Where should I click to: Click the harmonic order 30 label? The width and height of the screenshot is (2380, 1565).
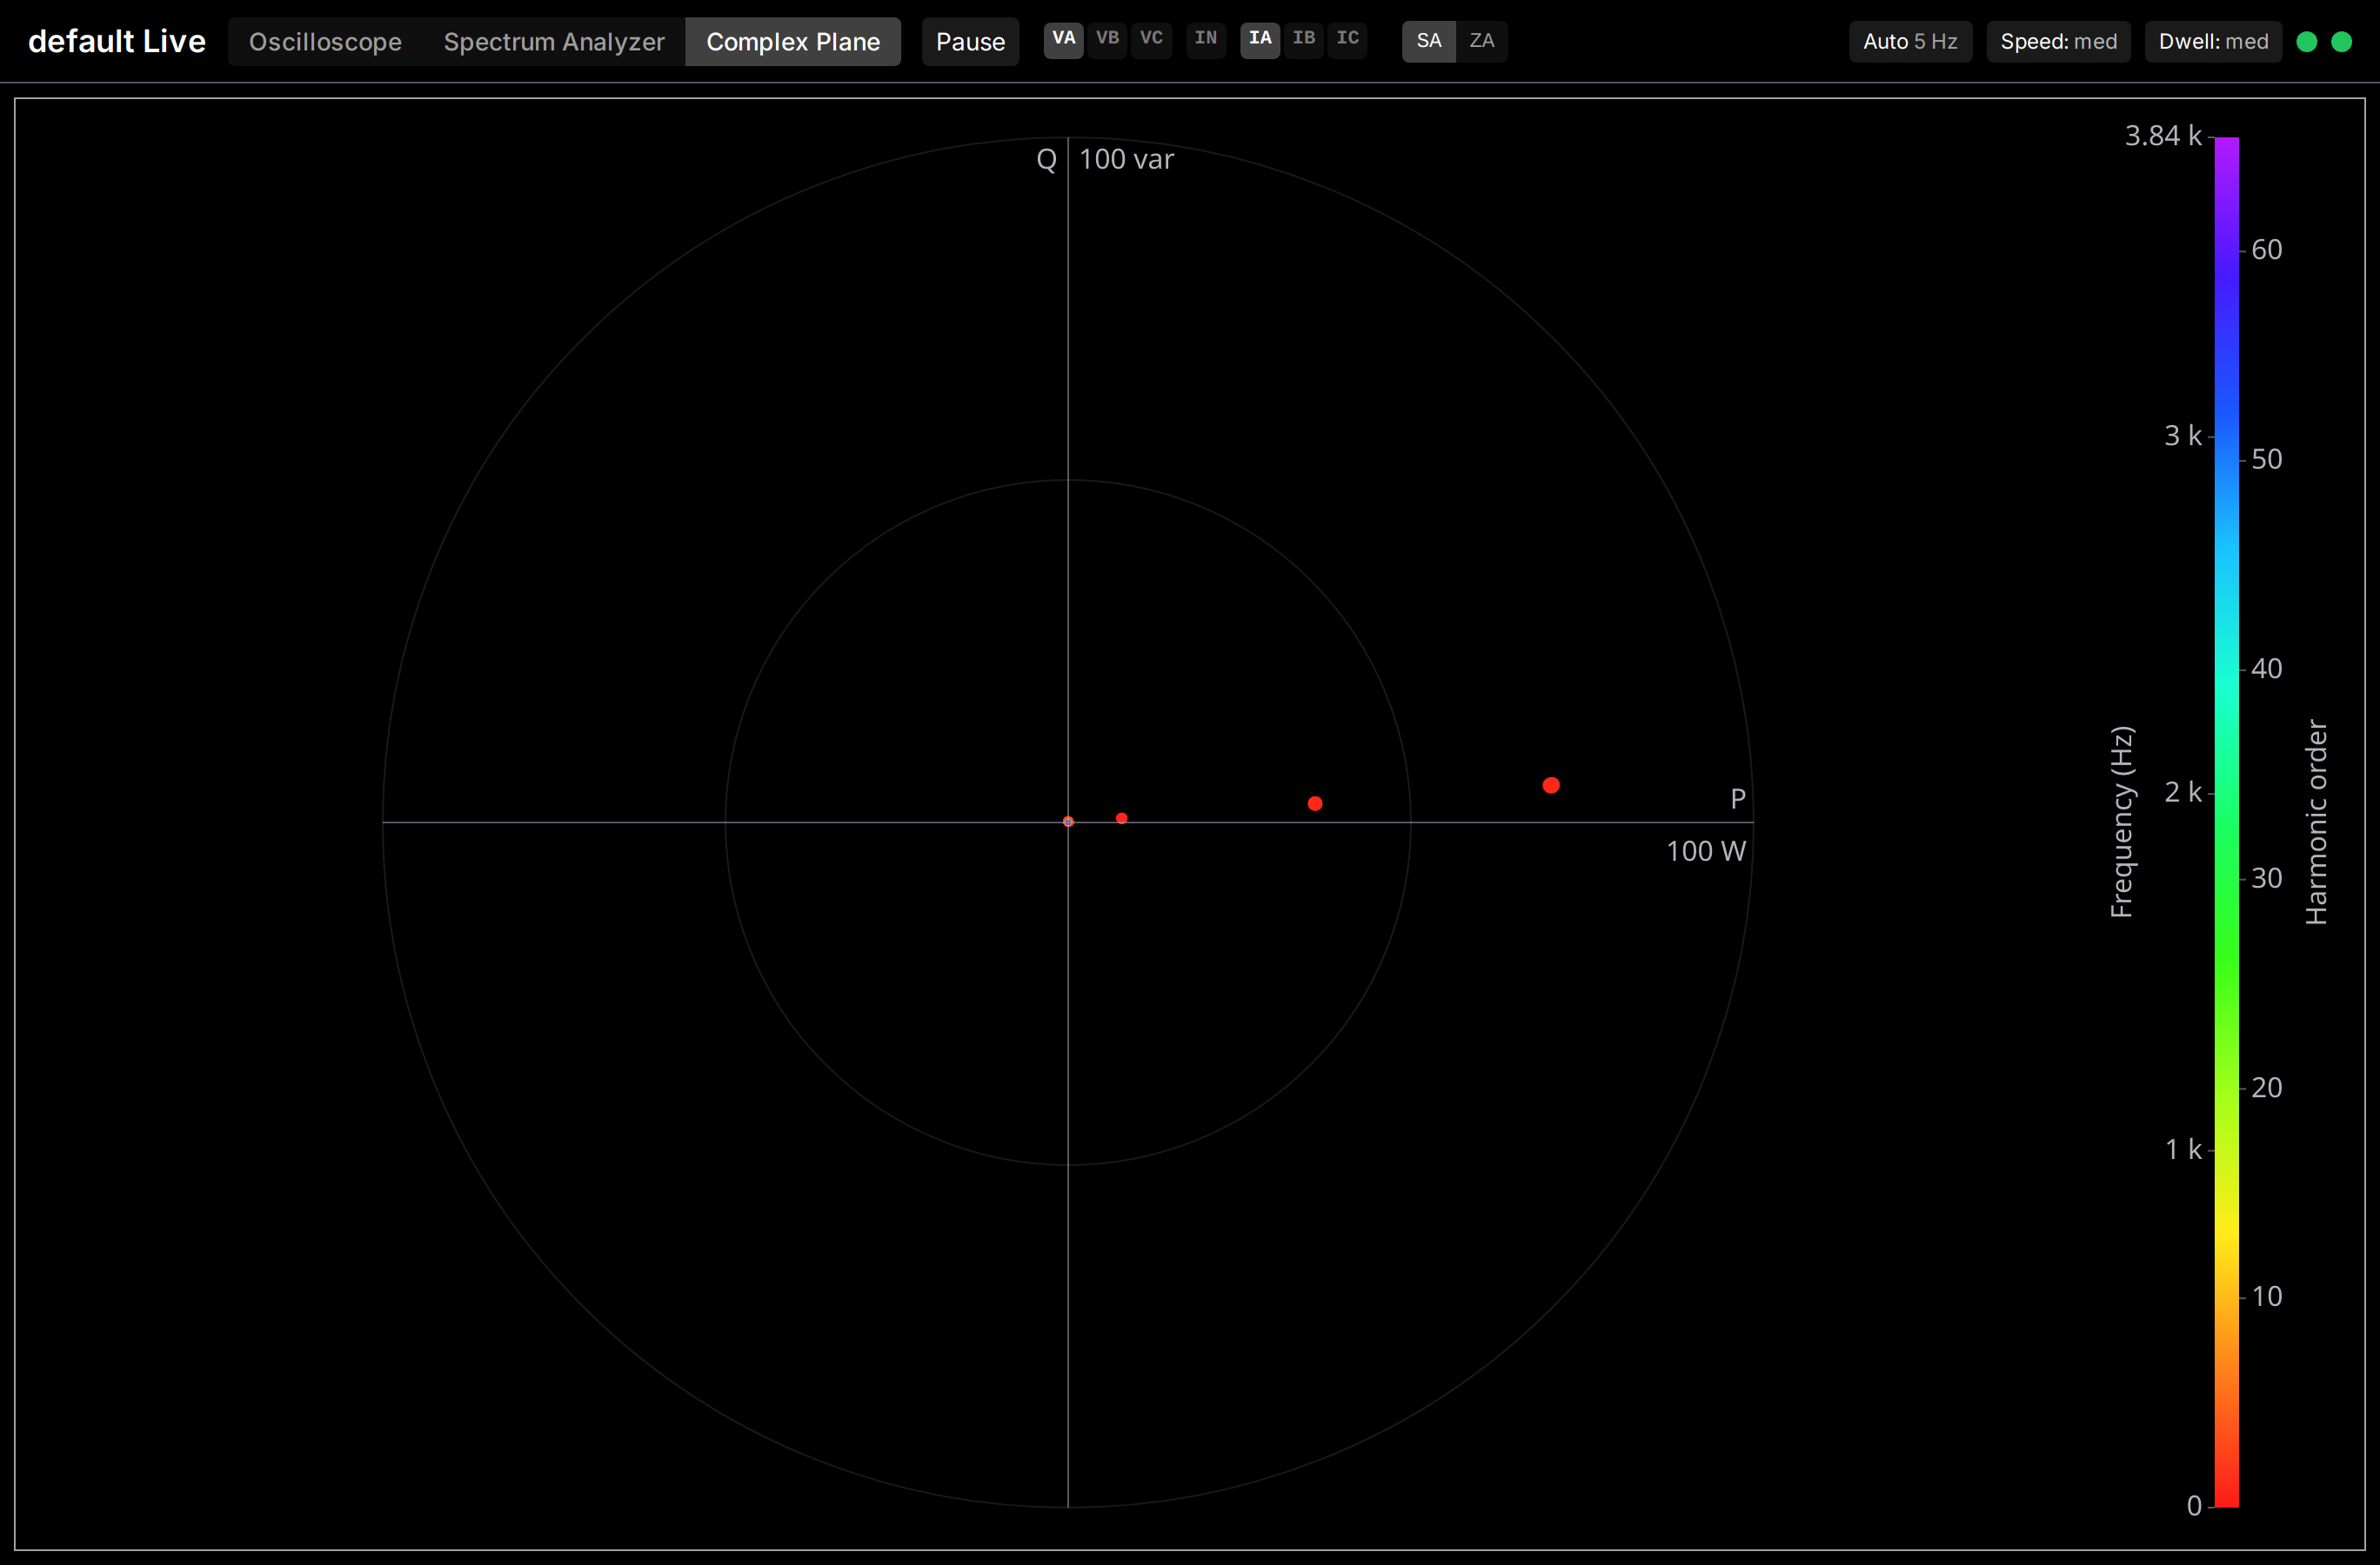click(x=2267, y=878)
